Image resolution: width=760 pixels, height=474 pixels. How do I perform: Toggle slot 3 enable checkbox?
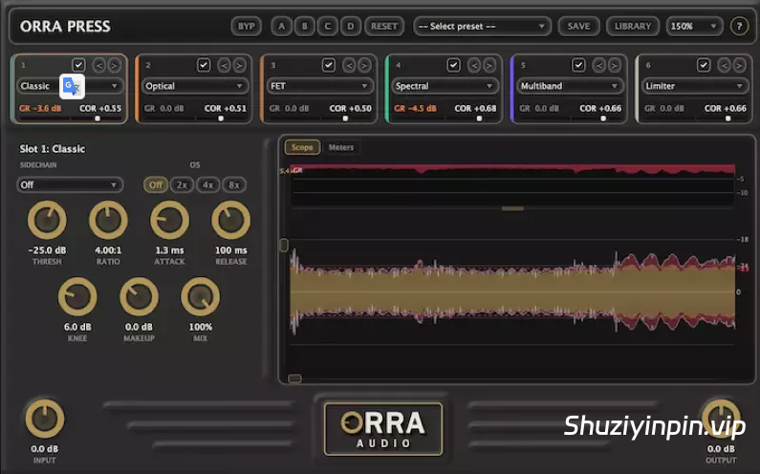coord(329,64)
